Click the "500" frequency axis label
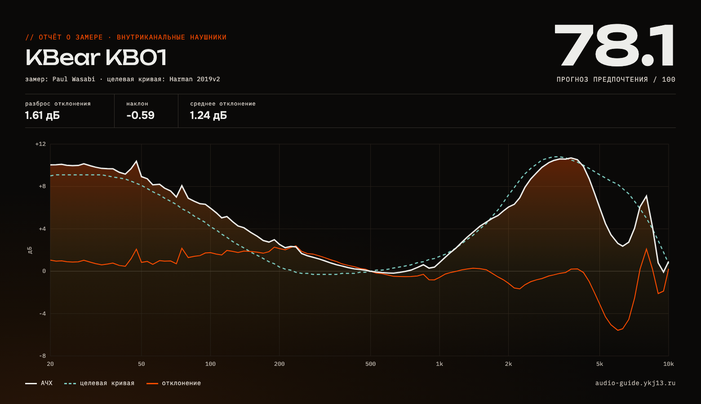 [x=371, y=364]
